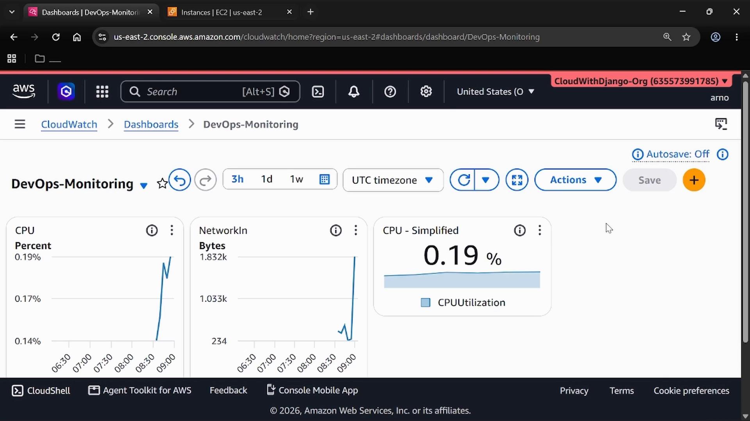Toggle the CPUUtilization legend color swatch
Viewport: 750px width, 421px height.
click(x=425, y=302)
